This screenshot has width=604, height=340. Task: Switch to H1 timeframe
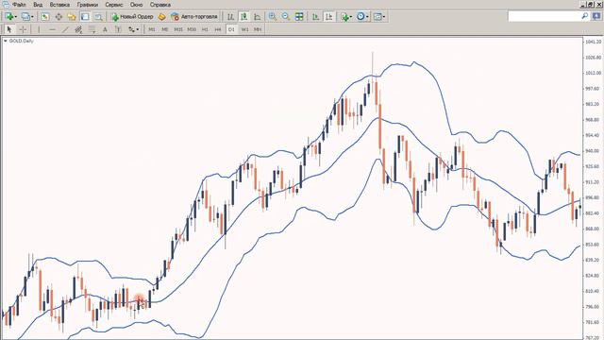pos(205,29)
